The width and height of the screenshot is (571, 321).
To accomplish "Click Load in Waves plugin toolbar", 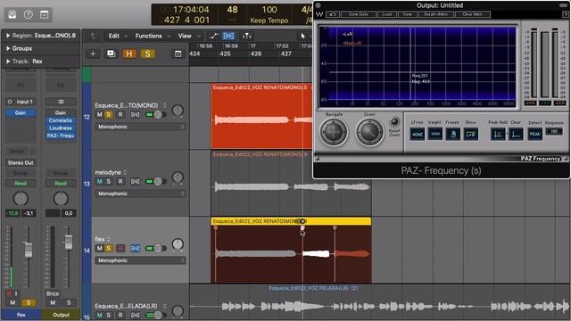I will 386,14.
